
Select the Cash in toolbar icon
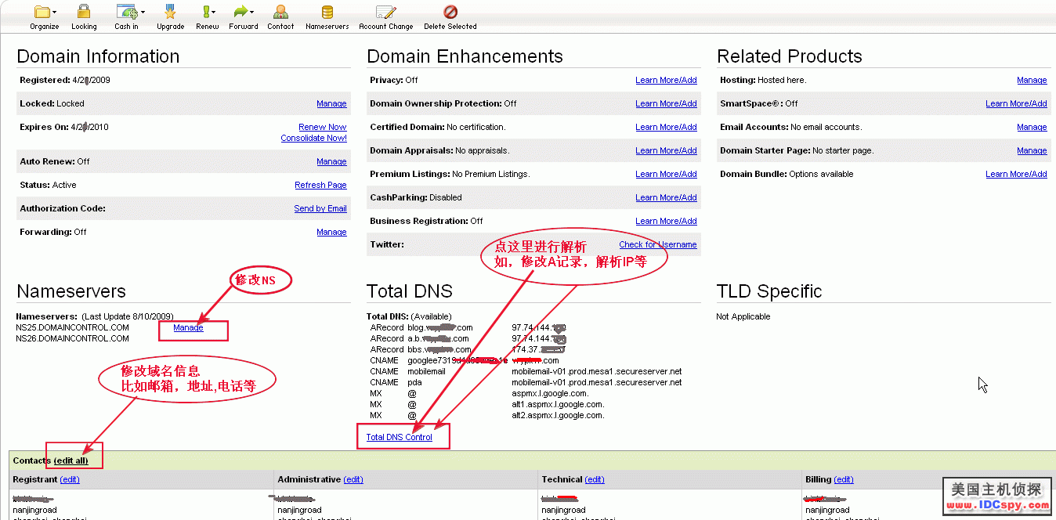(x=126, y=12)
